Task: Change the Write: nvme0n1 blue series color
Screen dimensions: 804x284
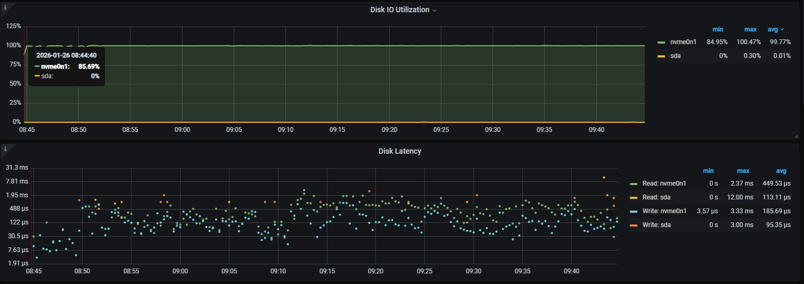Action: (x=633, y=211)
